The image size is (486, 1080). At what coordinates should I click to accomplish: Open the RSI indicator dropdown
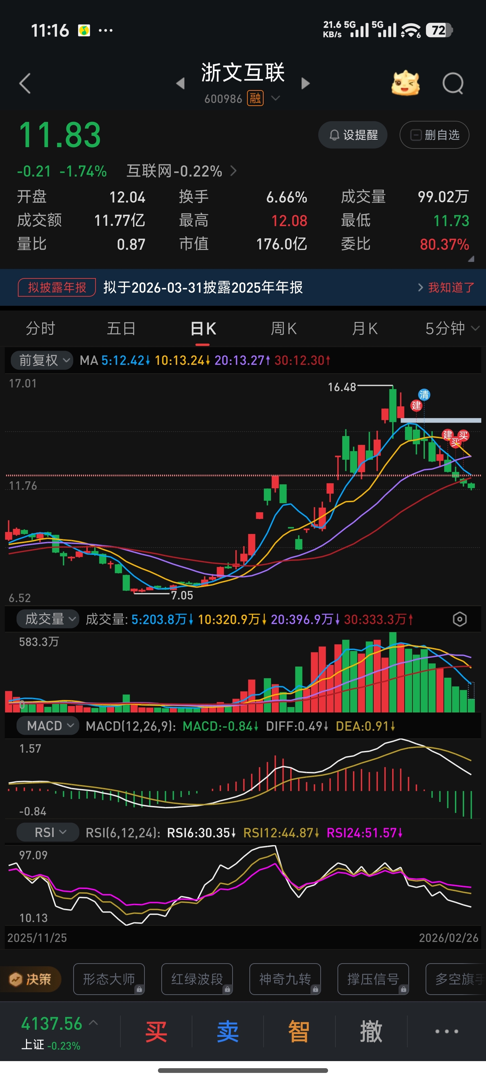pyautogui.click(x=47, y=832)
